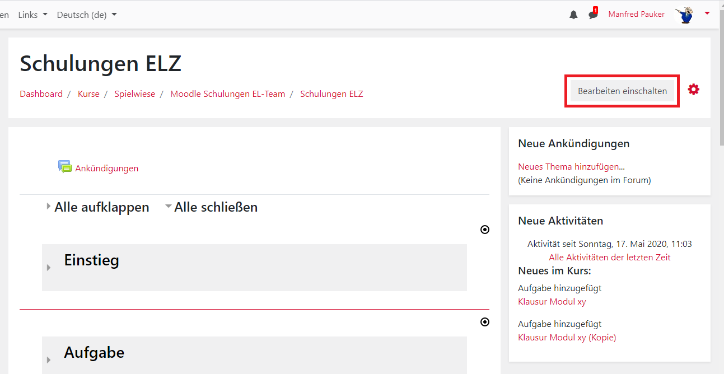Viewport: 724px width, 374px height.
Task: Open the course administration gear menu
Action: pyautogui.click(x=693, y=88)
